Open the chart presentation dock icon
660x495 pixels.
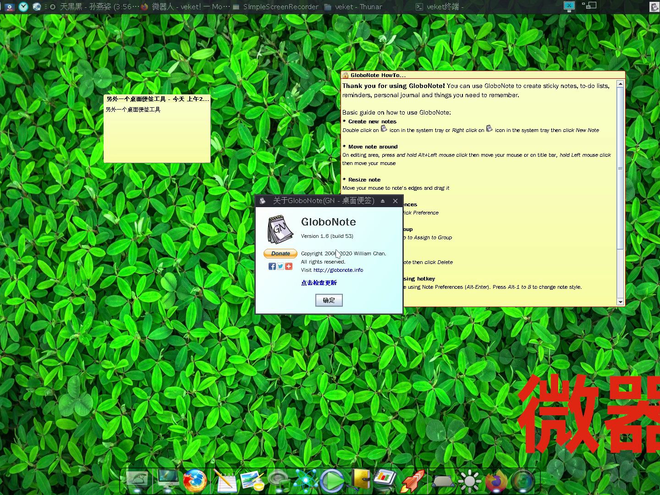[x=385, y=480]
